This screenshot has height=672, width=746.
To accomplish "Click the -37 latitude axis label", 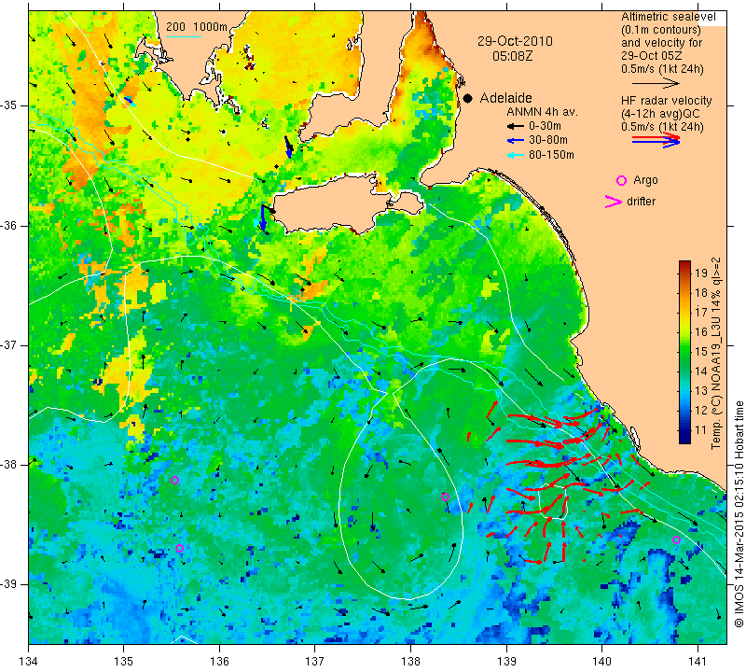I will pos(9,344).
